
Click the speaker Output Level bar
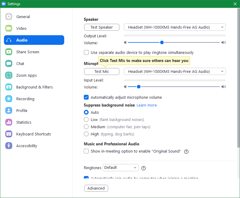[175, 36]
